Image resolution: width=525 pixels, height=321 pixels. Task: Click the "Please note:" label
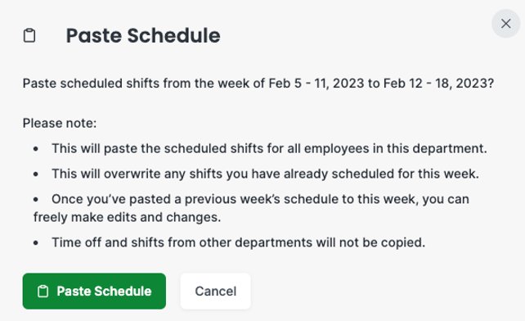coord(60,123)
